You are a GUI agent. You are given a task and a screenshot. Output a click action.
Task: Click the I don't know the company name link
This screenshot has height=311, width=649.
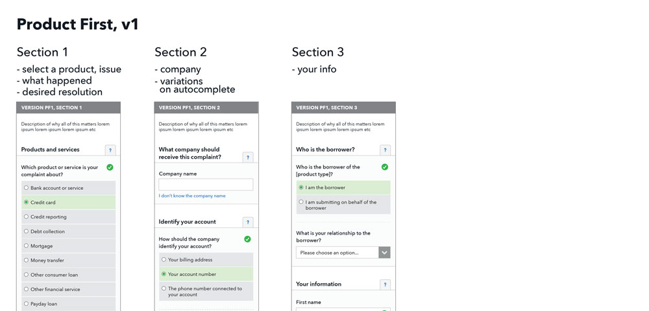[192, 196]
